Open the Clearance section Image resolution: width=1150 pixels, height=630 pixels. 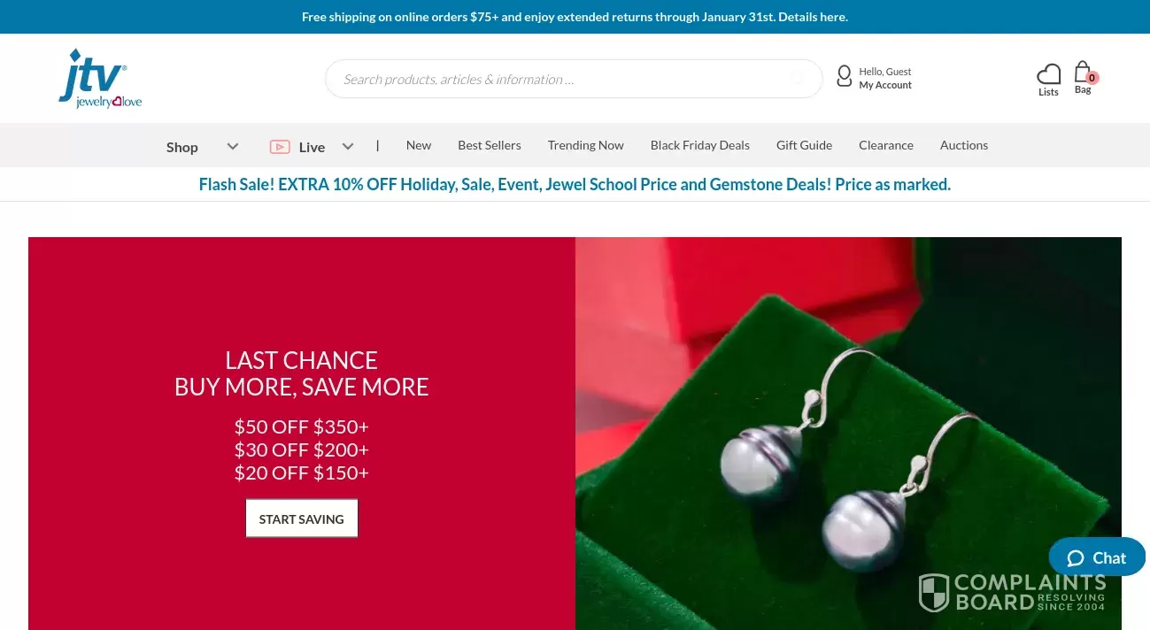pos(886,145)
